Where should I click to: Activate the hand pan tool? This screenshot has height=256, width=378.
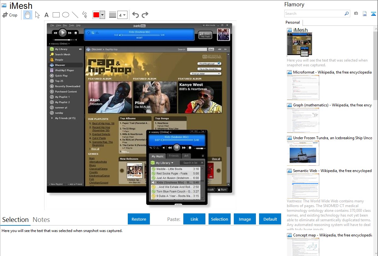coord(27,15)
